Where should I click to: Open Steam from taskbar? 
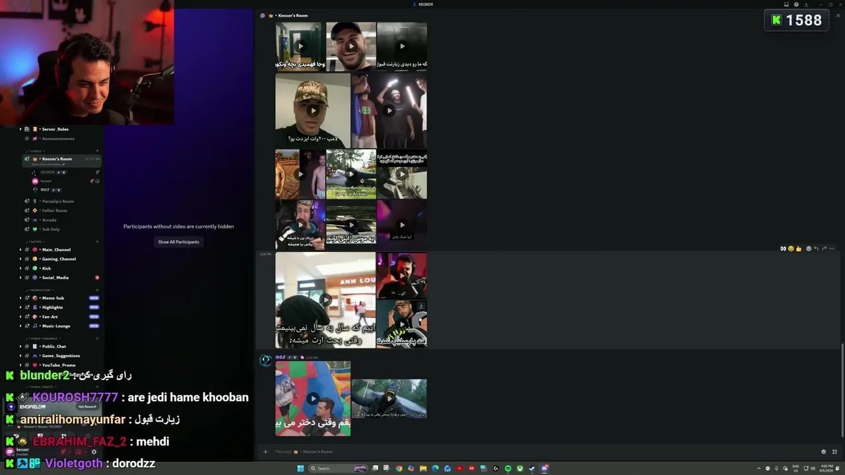click(x=532, y=468)
